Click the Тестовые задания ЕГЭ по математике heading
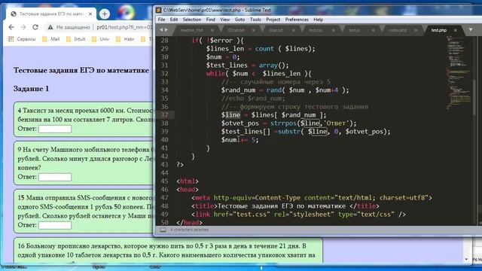 [81, 70]
